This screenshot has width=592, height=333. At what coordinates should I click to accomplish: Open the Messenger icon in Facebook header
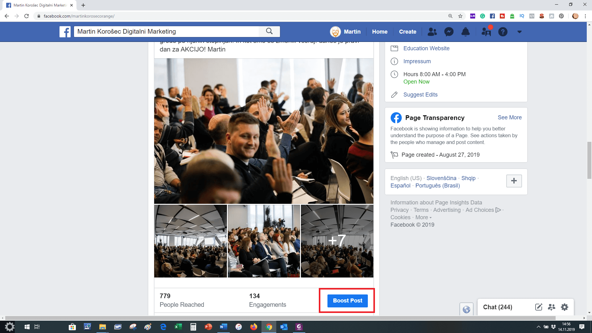449,32
